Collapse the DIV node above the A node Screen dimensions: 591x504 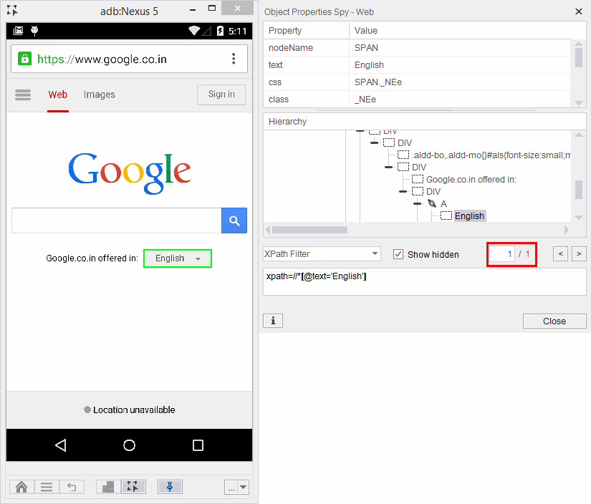click(x=403, y=192)
